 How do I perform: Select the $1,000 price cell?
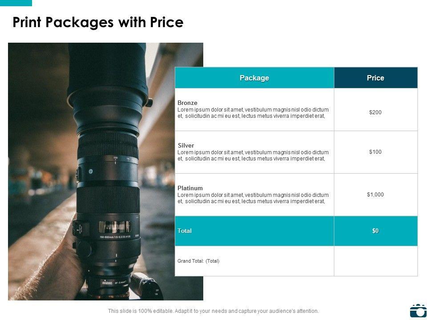click(375, 194)
